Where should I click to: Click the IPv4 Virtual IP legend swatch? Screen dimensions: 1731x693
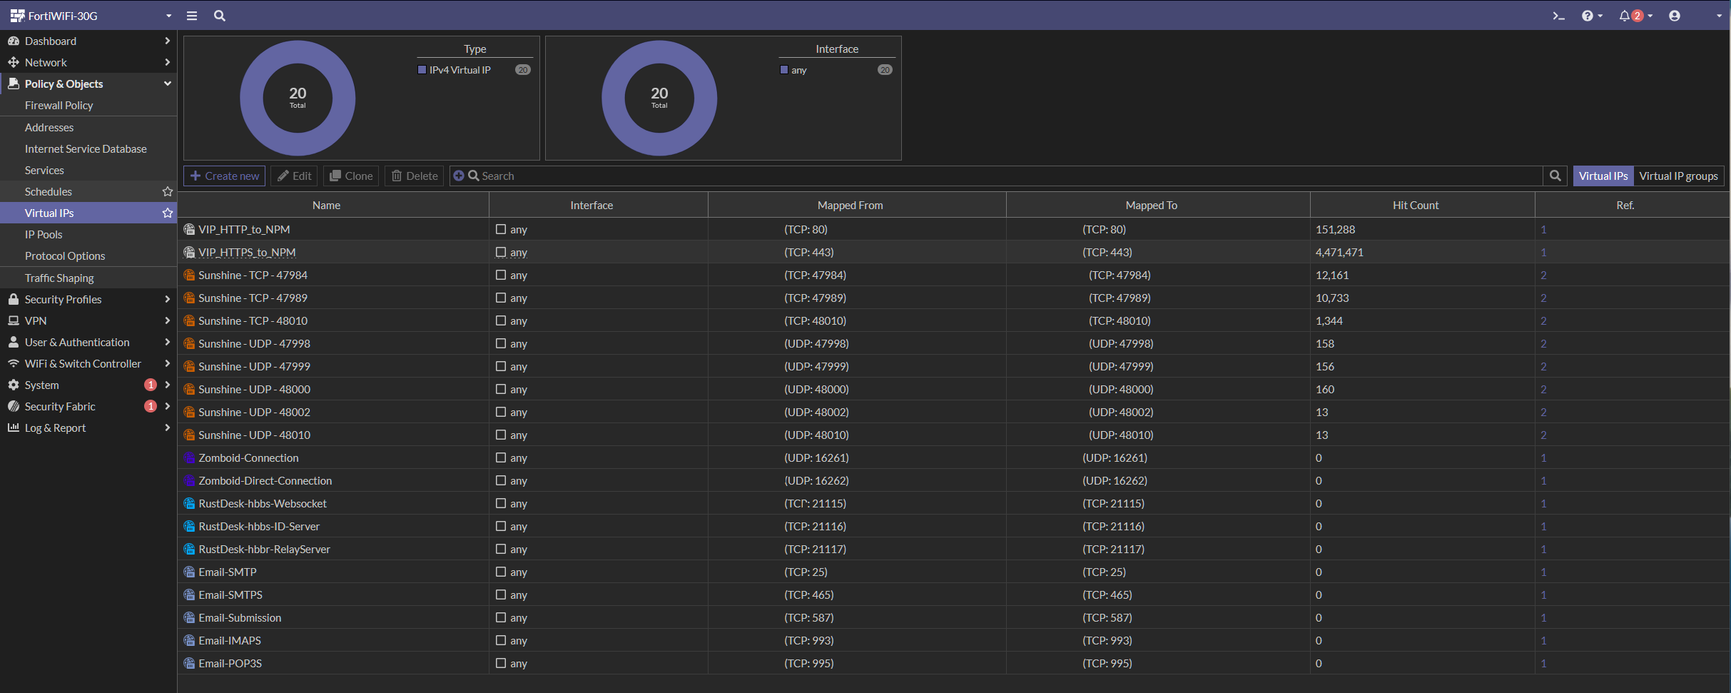(x=422, y=70)
